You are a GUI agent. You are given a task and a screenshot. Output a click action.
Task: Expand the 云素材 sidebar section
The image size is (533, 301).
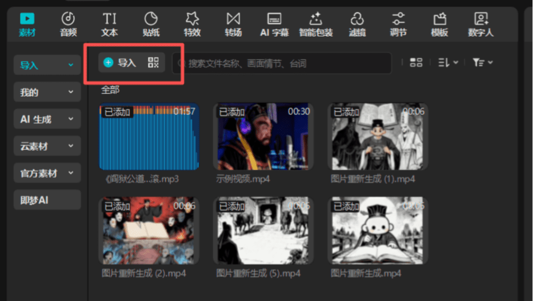point(47,147)
